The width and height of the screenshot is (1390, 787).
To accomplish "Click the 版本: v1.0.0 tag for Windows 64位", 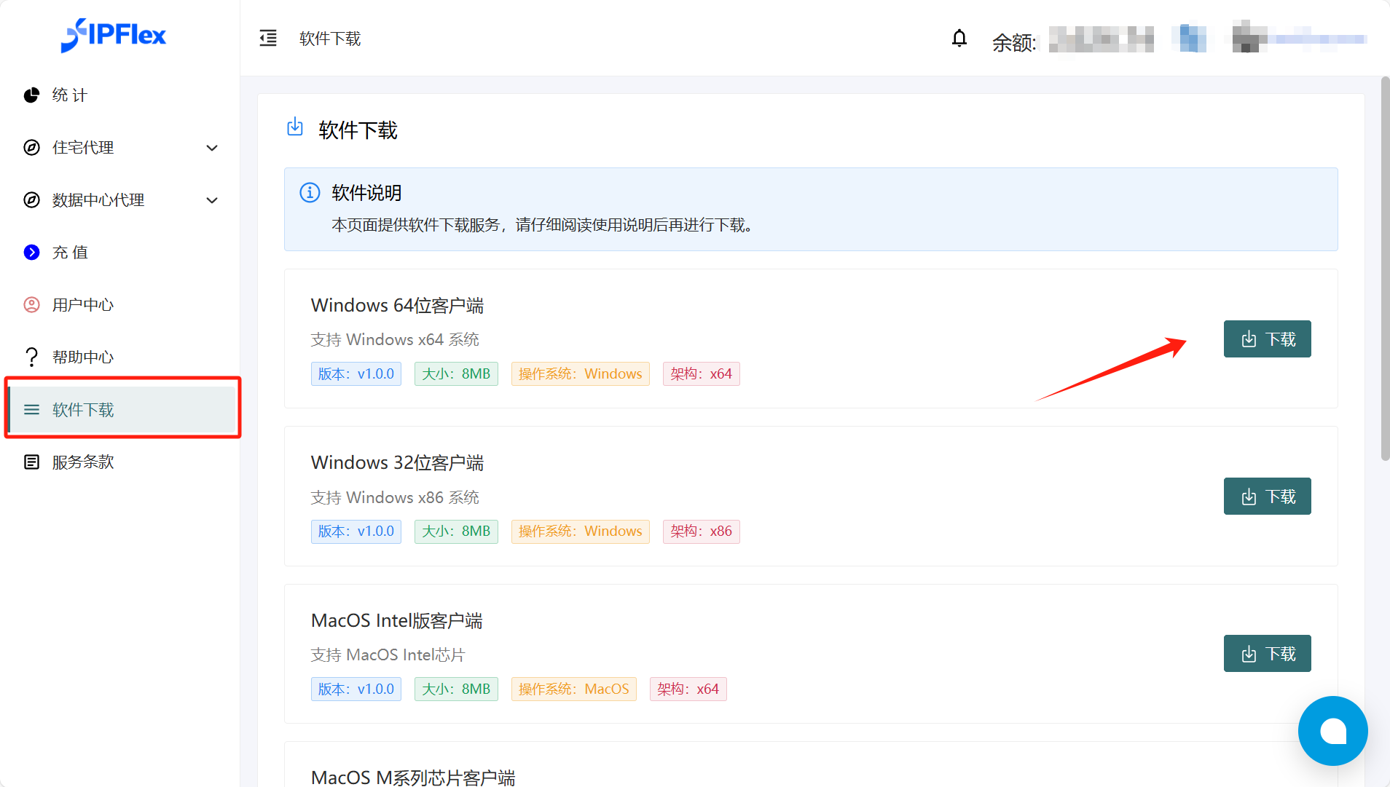I will (356, 374).
